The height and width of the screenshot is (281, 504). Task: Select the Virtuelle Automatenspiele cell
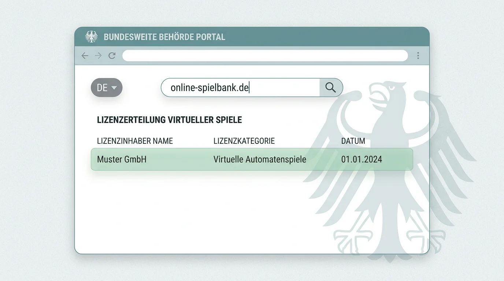(260, 159)
